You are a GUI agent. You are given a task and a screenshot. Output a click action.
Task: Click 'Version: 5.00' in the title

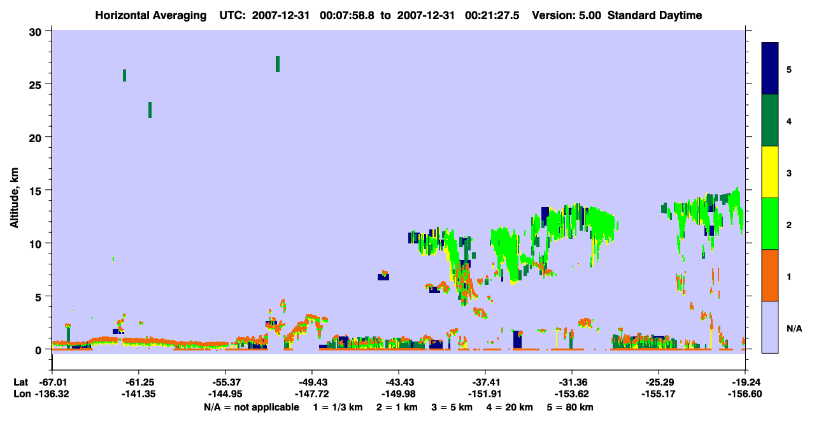tap(566, 15)
